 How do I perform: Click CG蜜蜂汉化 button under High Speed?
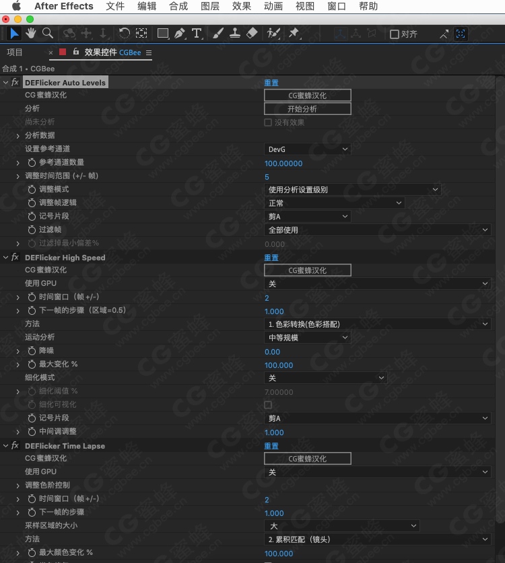point(308,270)
